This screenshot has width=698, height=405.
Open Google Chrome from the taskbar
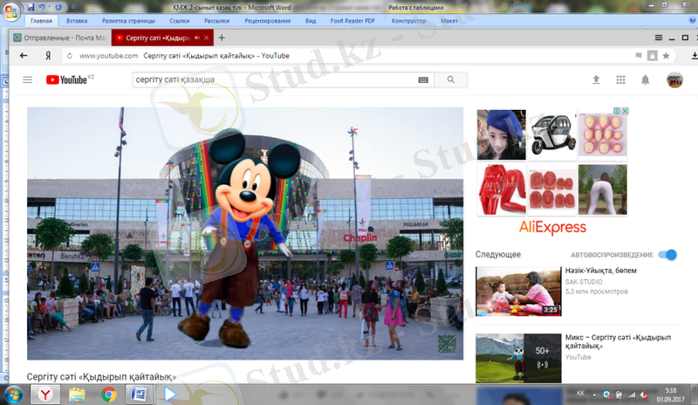(x=109, y=395)
